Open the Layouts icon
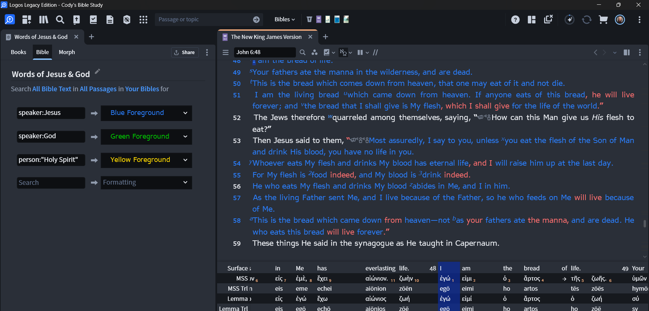This screenshot has width=649, height=311. point(532,20)
